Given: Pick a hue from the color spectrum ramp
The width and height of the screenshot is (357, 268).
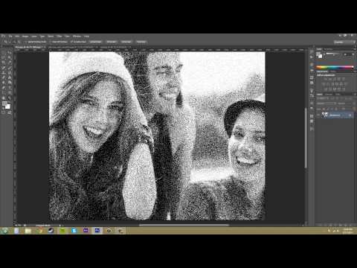Looking at the screenshot, I should tap(335, 67).
